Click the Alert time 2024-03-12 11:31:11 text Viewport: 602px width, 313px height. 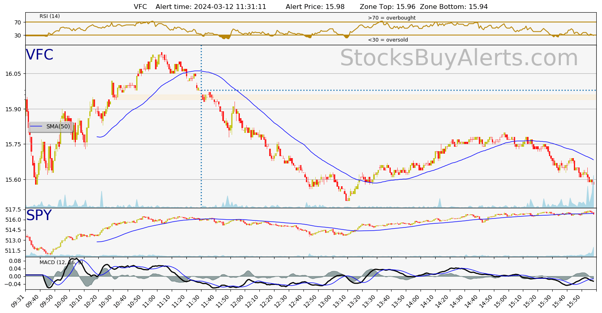tap(211, 7)
